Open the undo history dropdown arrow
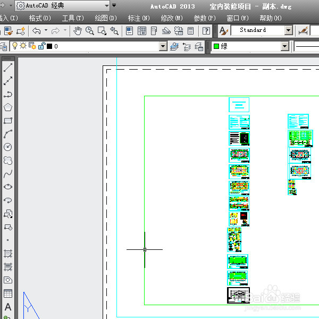The height and width of the screenshot is (319, 319). point(46,30)
